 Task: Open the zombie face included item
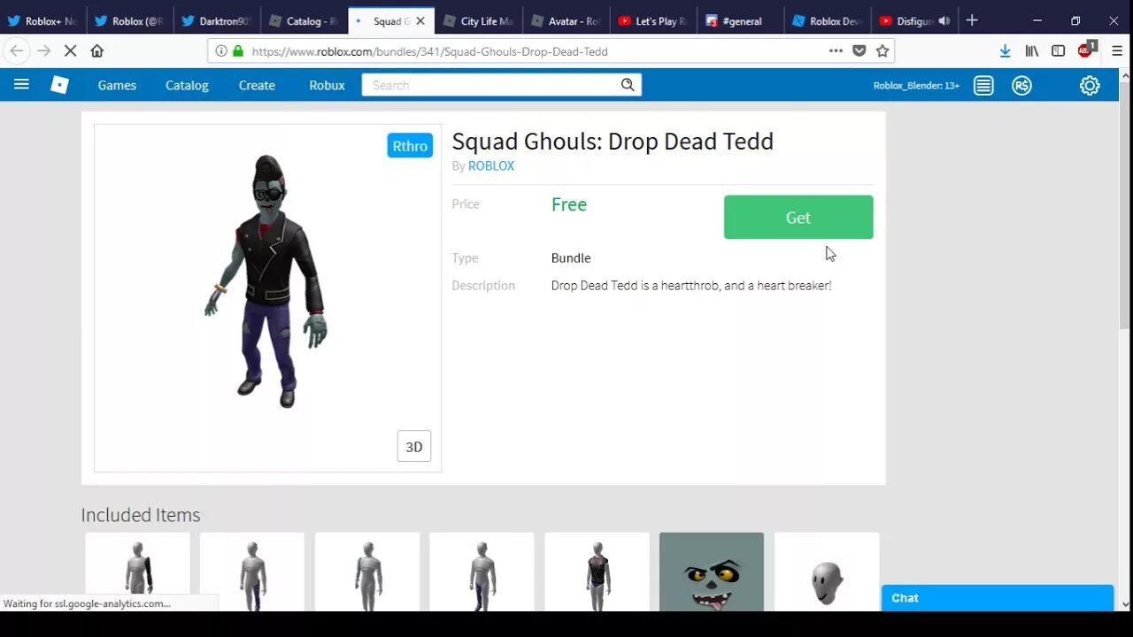tap(712, 572)
